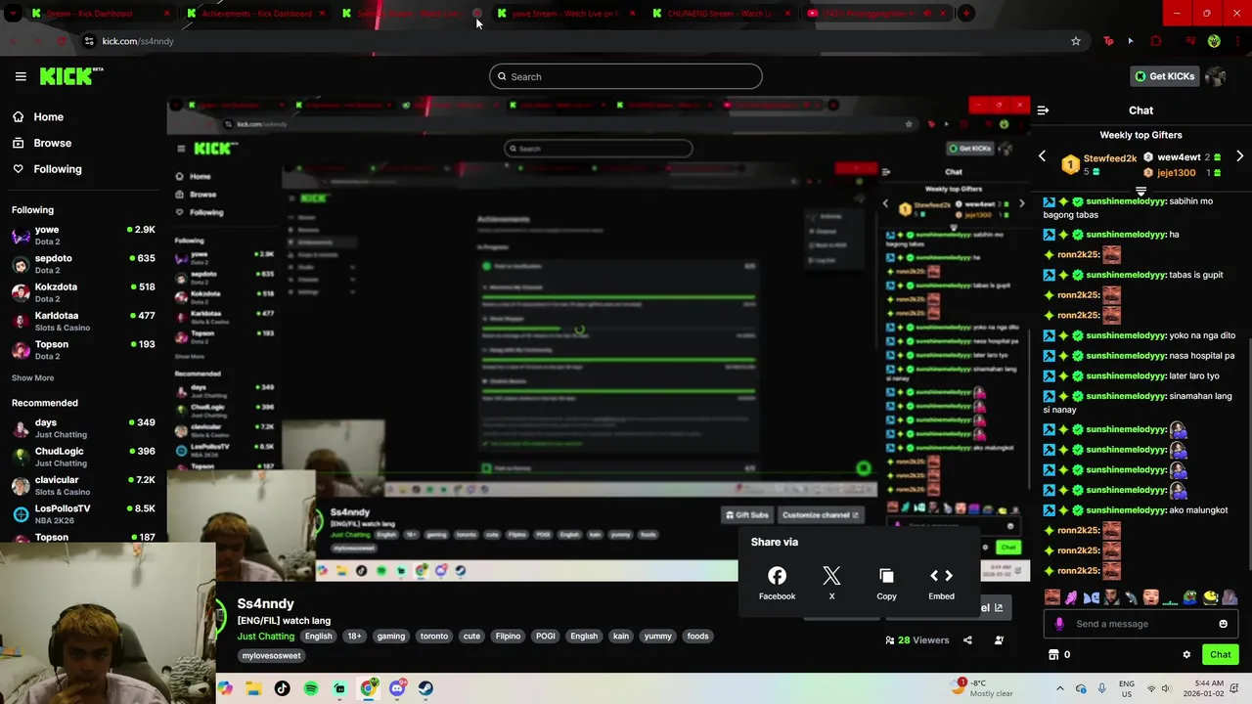Open Following in the sidebar
Screen dimensions: 1252x704
click(x=57, y=169)
